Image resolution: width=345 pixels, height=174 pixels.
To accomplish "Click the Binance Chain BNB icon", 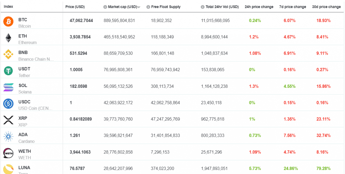I will (8, 53).
